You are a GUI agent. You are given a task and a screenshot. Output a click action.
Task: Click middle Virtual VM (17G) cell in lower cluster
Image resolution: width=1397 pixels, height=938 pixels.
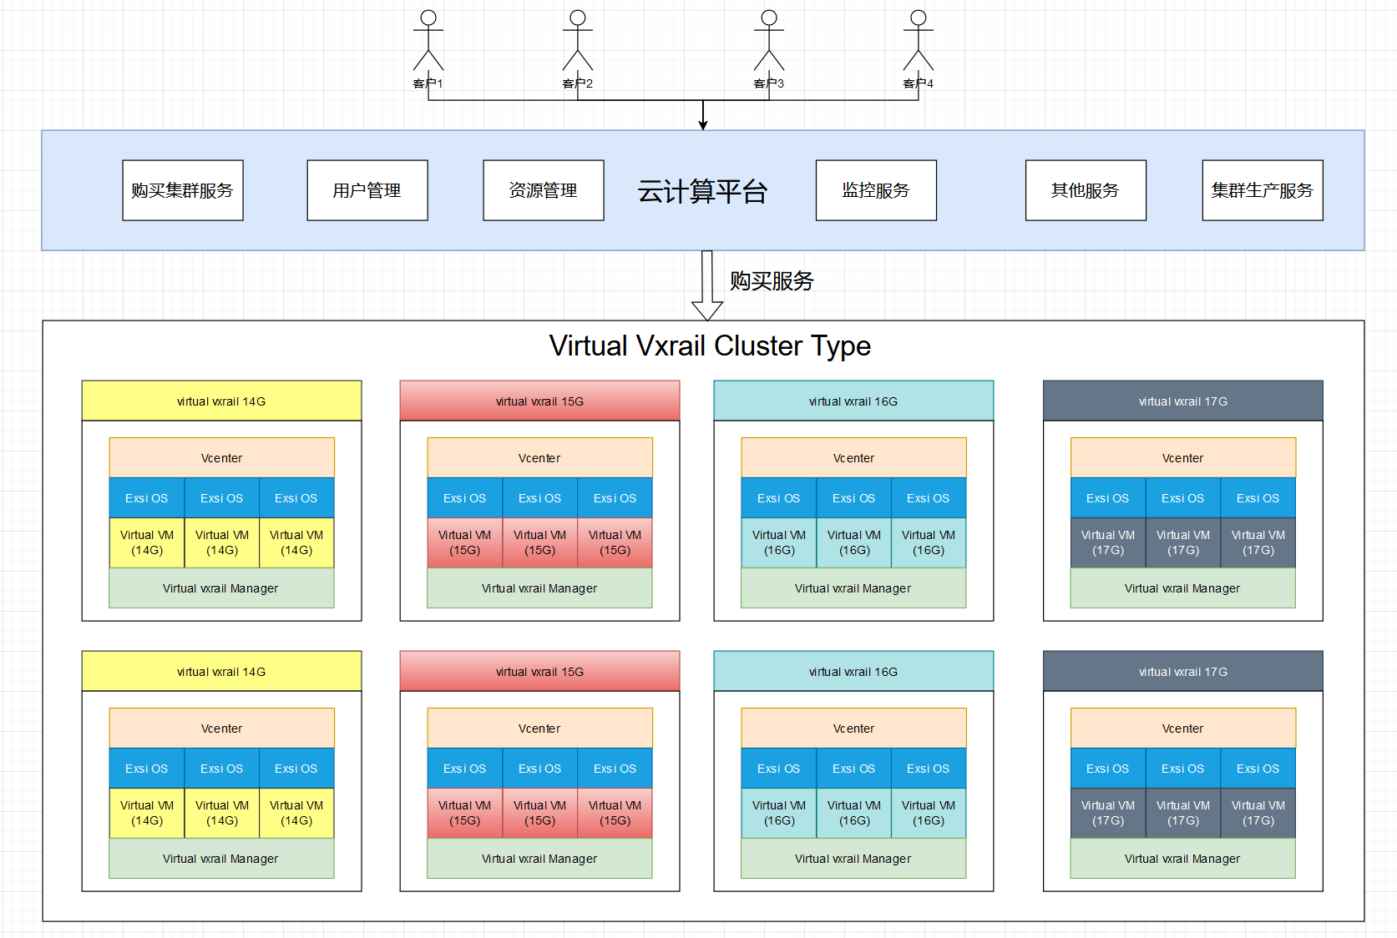[x=1183, y=813]
